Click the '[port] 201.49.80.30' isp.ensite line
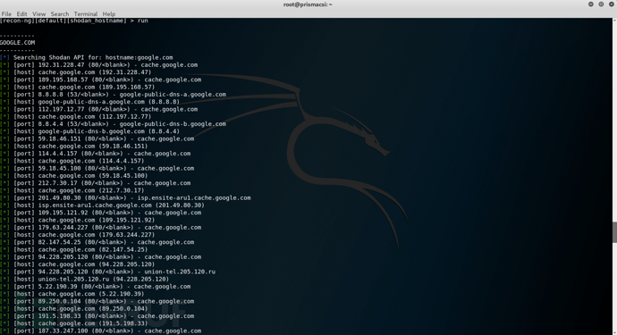617x335 pixels. pos(125,197)
